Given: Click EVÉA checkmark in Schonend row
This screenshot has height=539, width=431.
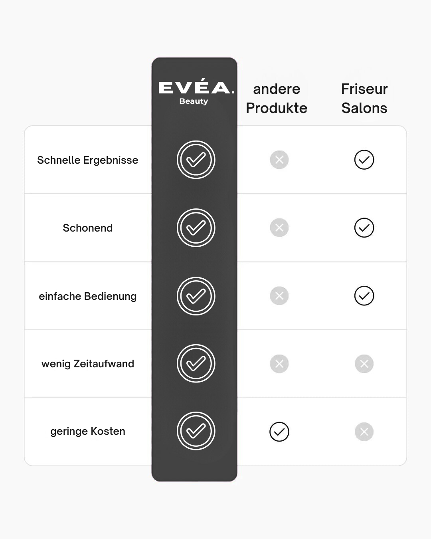Looking at the screenshot, I should pyautogui.click(x=196, y=228).
